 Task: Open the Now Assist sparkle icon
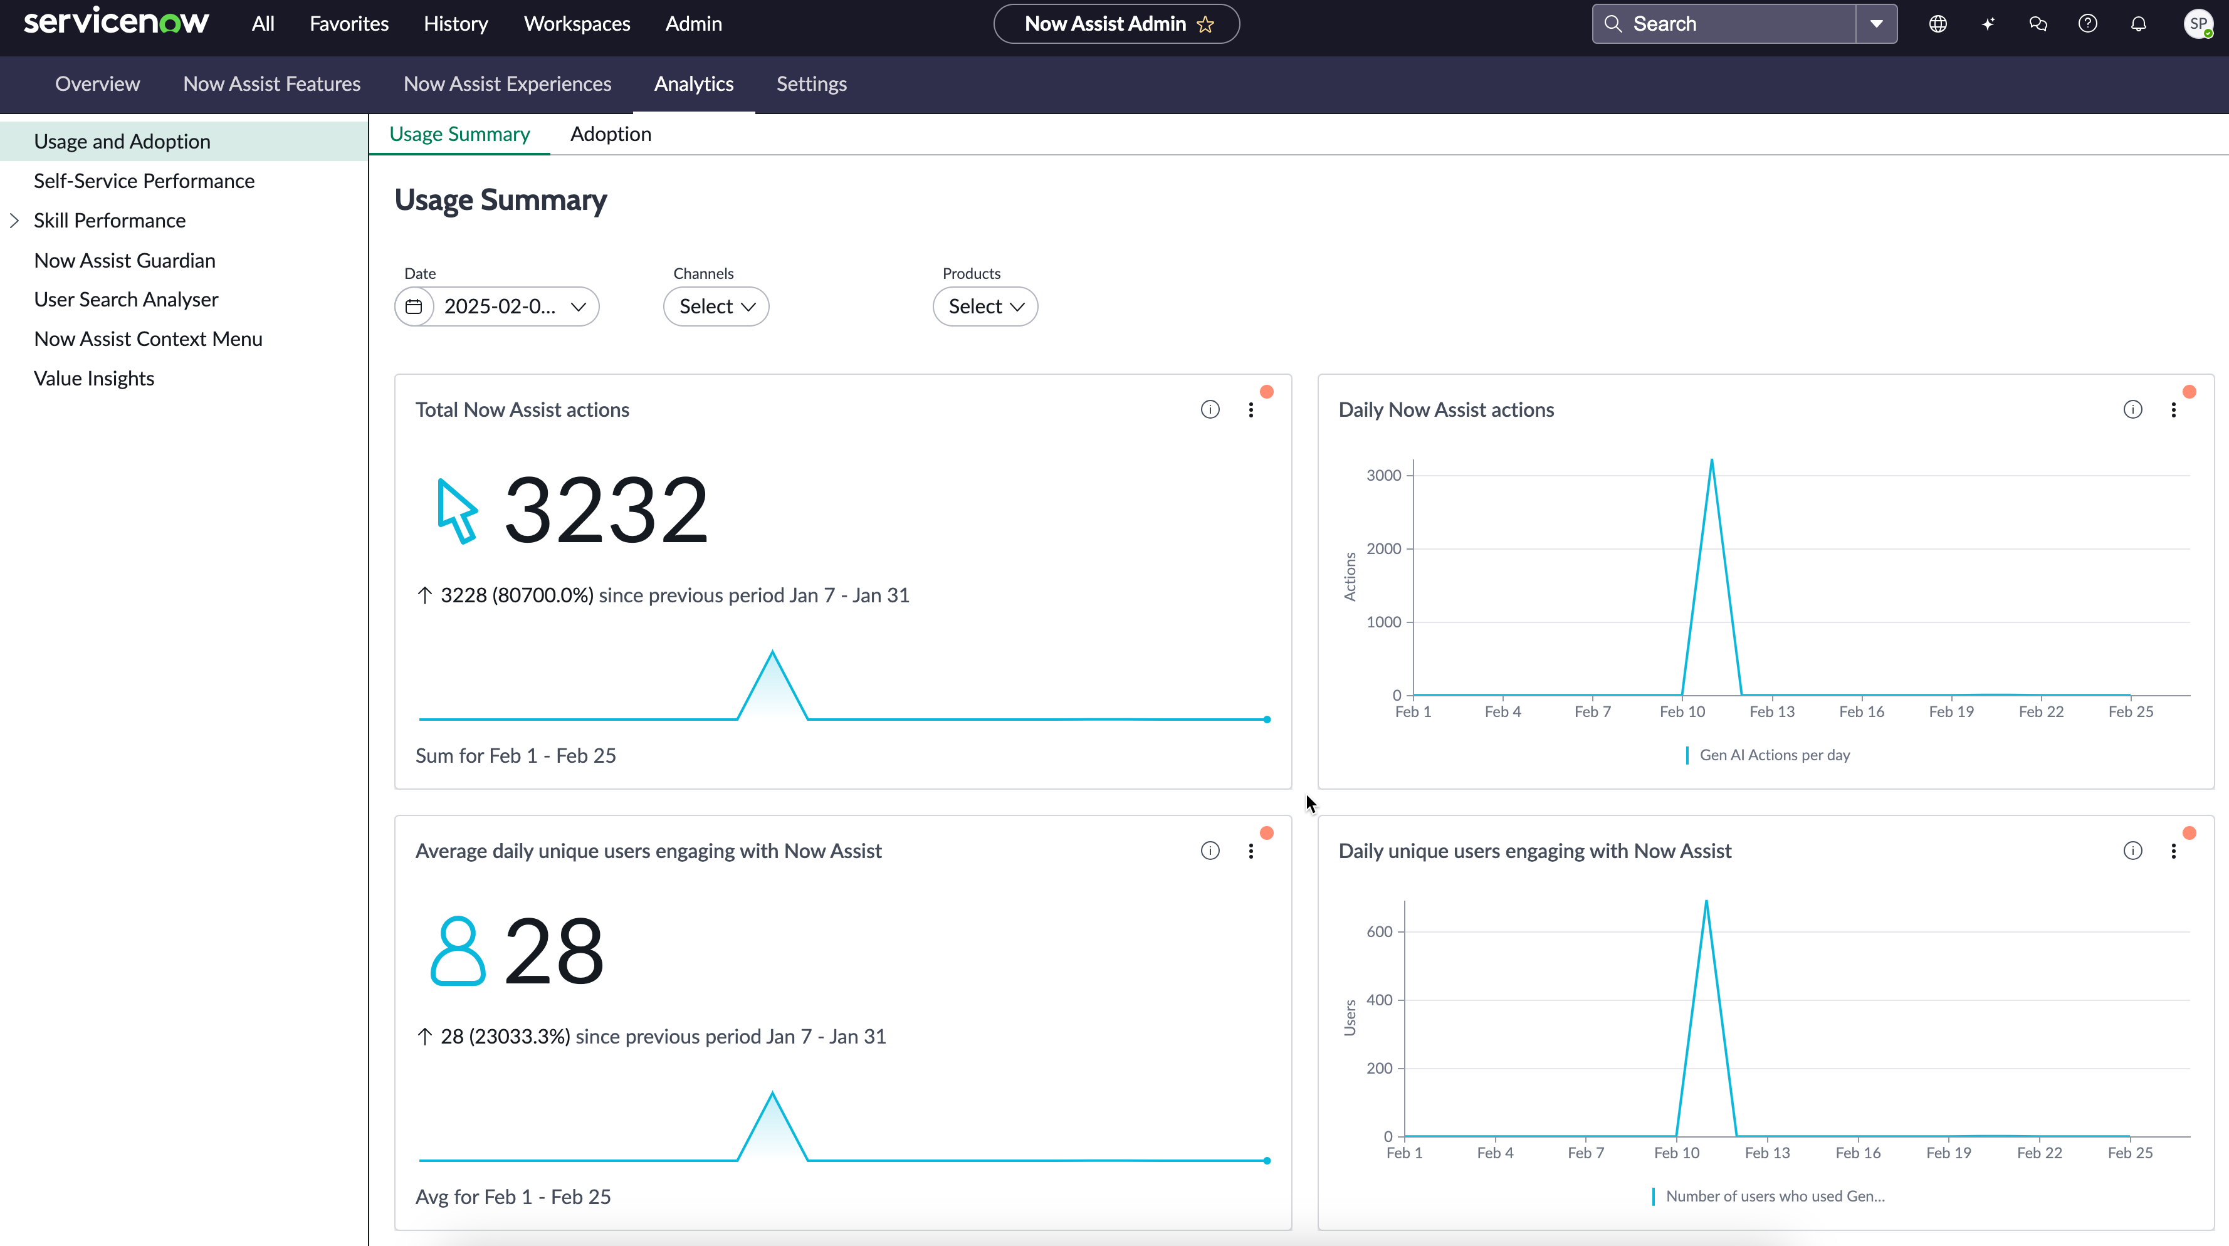(x=1988, y=23)
